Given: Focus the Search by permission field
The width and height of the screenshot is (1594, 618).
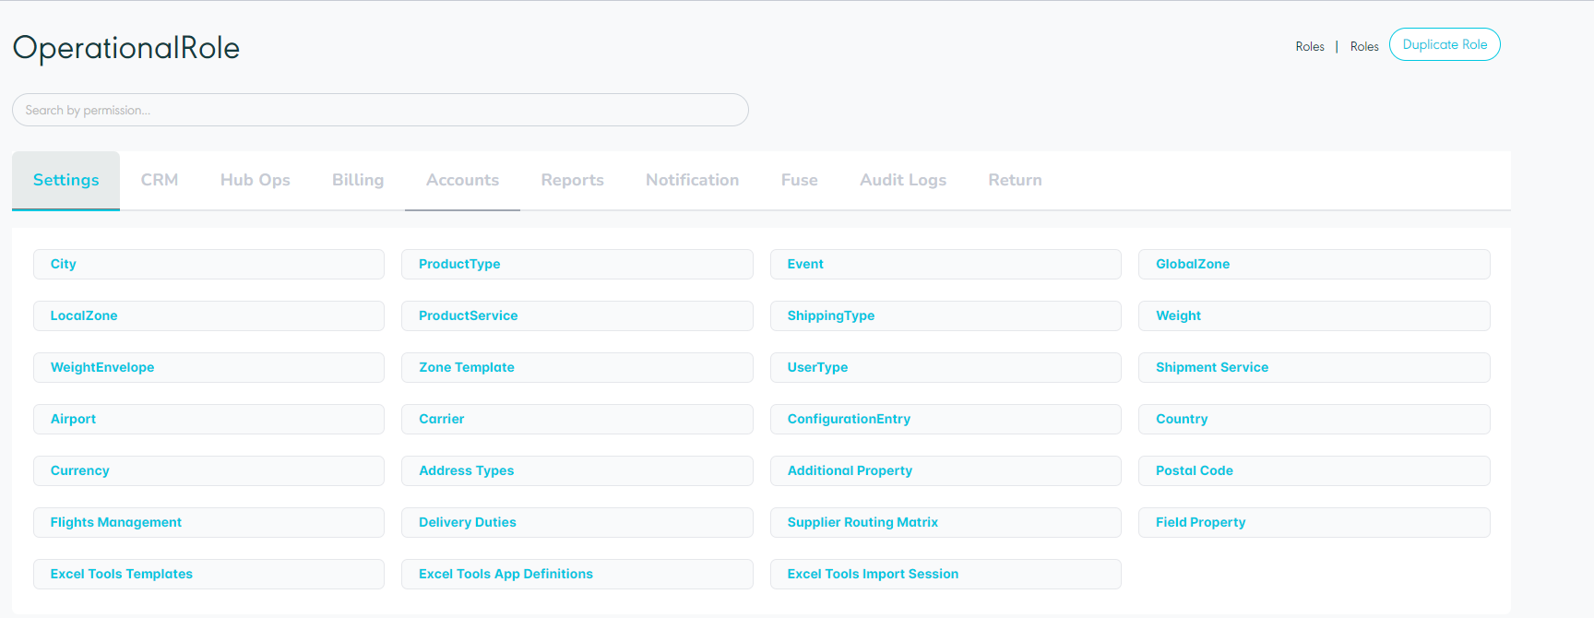Looking at the screenshot, I should pyautogui.click(x=380, y=110).
